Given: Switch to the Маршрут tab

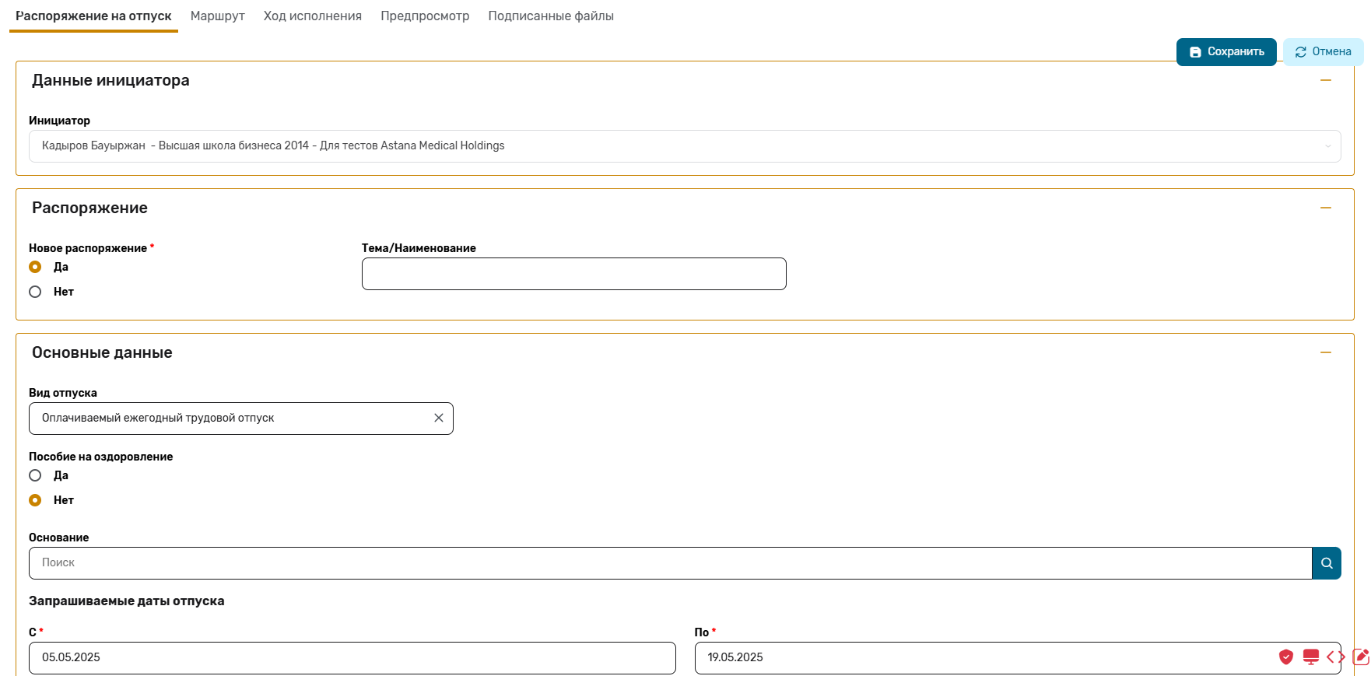Looking at the screenshot, I should point(218,16).
